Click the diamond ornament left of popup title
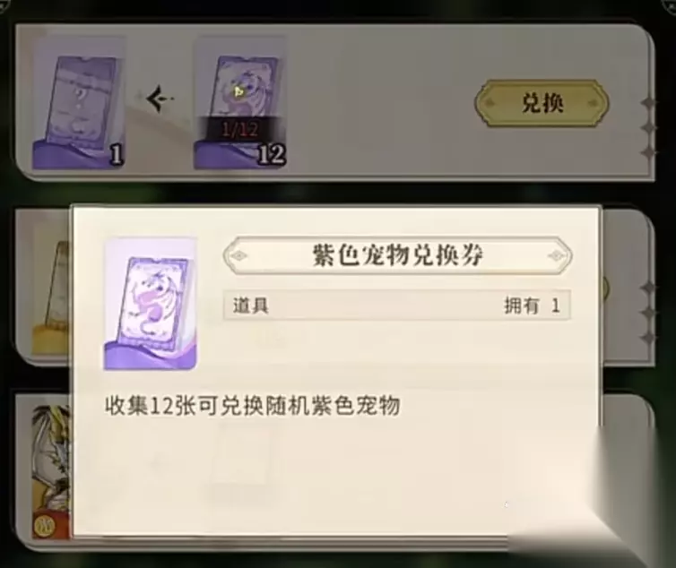Image resolution: width=676 pixels, height=568 pixels. pyautogui.click(x=238, y=255)
